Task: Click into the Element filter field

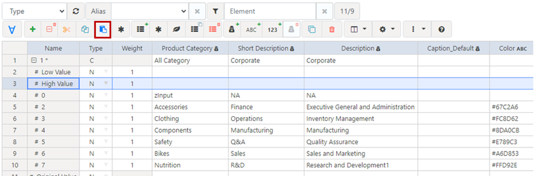Action: click(270, 11)
